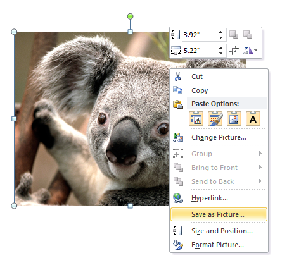
Task: Click the green rotation handle above the picture
Action: 131,16
